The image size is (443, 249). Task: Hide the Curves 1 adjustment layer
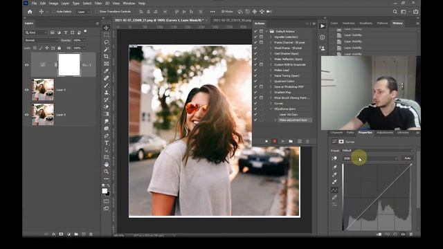tap(27, 65)
